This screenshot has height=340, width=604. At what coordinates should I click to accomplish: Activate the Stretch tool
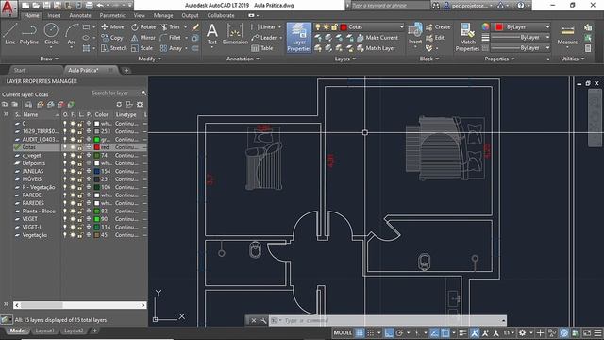click(113, 48)
